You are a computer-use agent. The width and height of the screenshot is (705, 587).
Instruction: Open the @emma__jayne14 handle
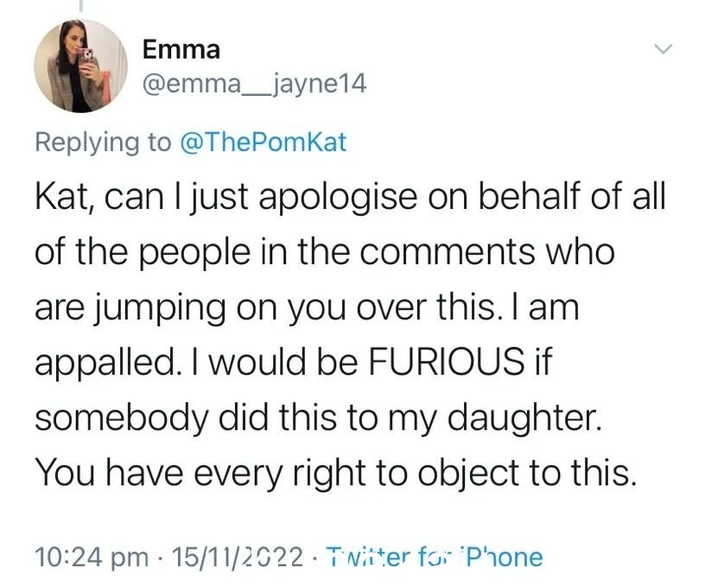[x=255, y=85]
